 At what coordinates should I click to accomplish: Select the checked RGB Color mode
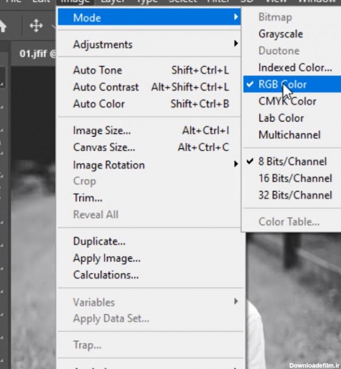coord(282,84)
